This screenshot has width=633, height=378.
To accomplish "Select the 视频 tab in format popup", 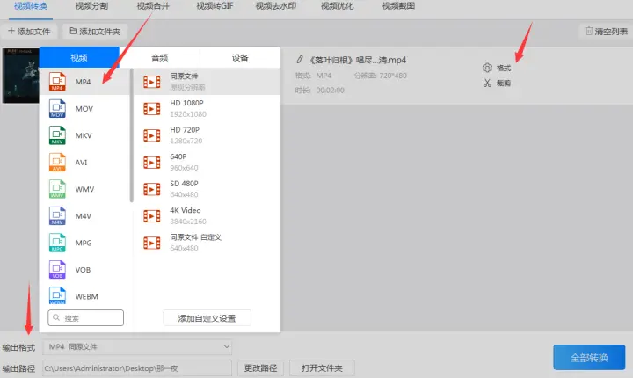I will pyautogui.click(x=79, y=57).
